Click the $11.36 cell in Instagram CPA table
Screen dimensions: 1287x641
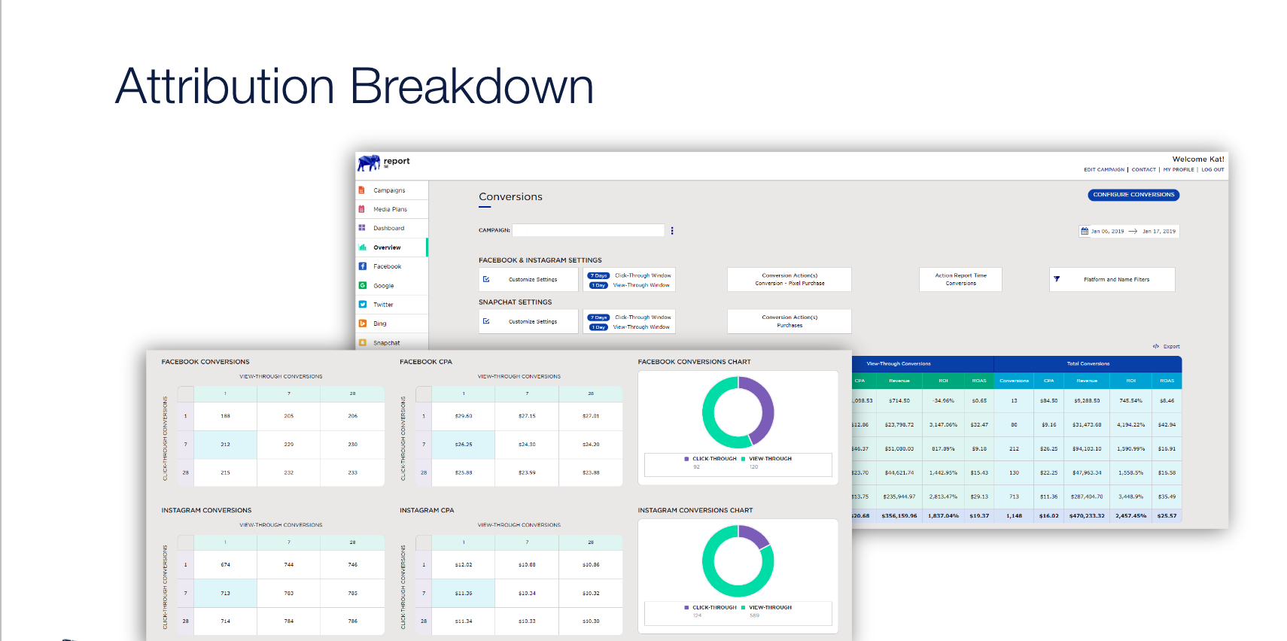pyautogui.click(x=464, y=594)
